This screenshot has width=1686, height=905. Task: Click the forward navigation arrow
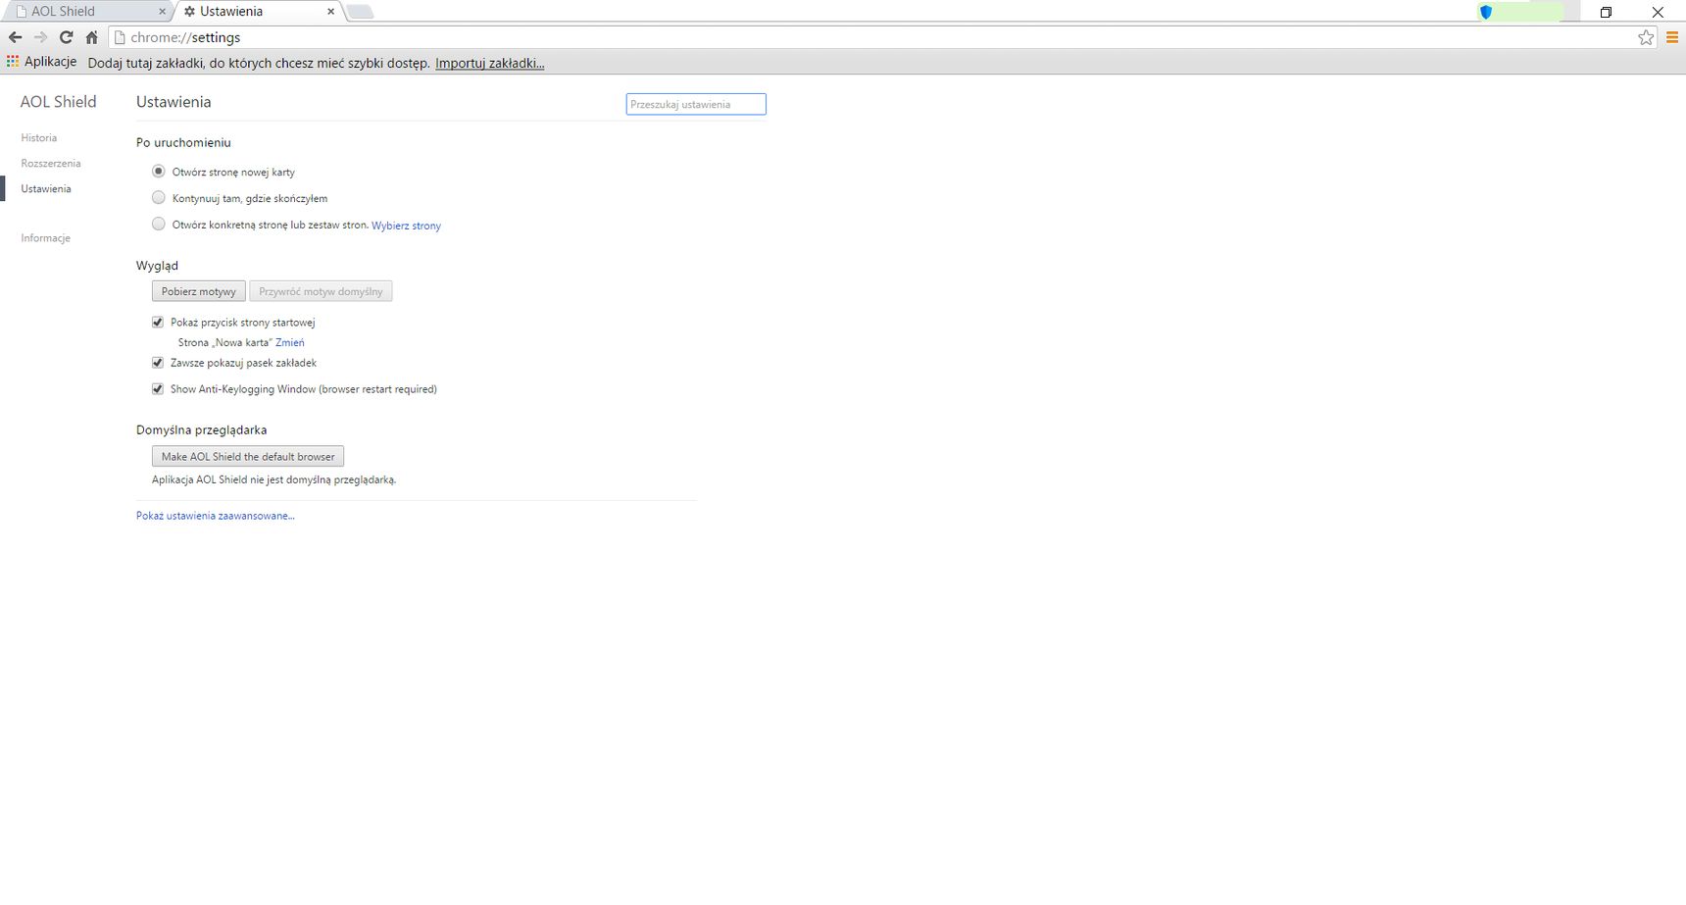(40, 37)
